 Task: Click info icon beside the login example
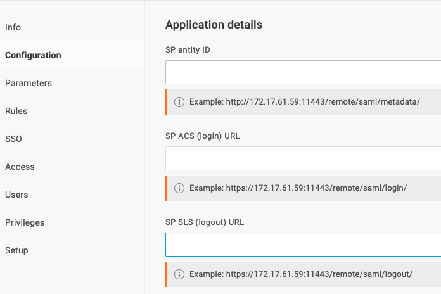(x=179, y=188)
